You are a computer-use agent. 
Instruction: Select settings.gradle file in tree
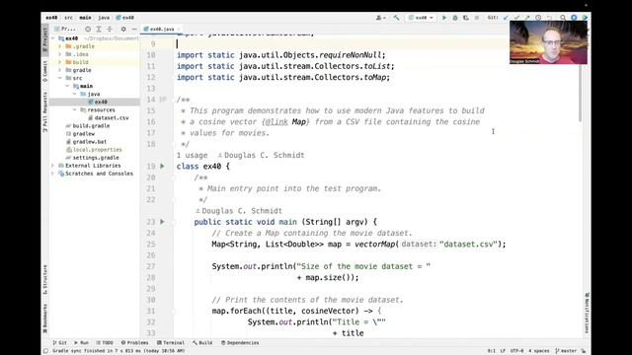click(92, 158)
